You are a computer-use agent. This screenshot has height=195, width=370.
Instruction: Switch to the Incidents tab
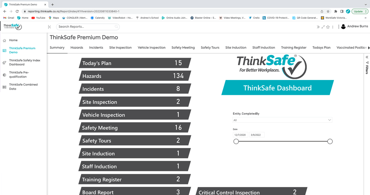(x=96, y=48)
